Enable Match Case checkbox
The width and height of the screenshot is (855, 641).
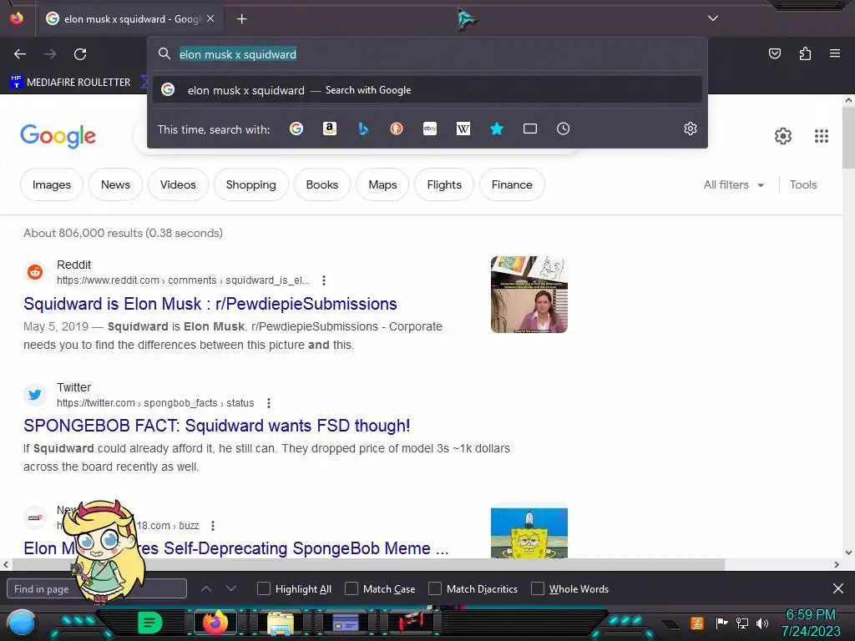tap(352, 588)
